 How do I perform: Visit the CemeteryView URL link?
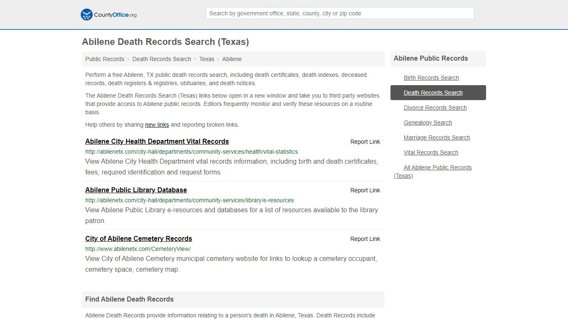click(x=138, y=249)
